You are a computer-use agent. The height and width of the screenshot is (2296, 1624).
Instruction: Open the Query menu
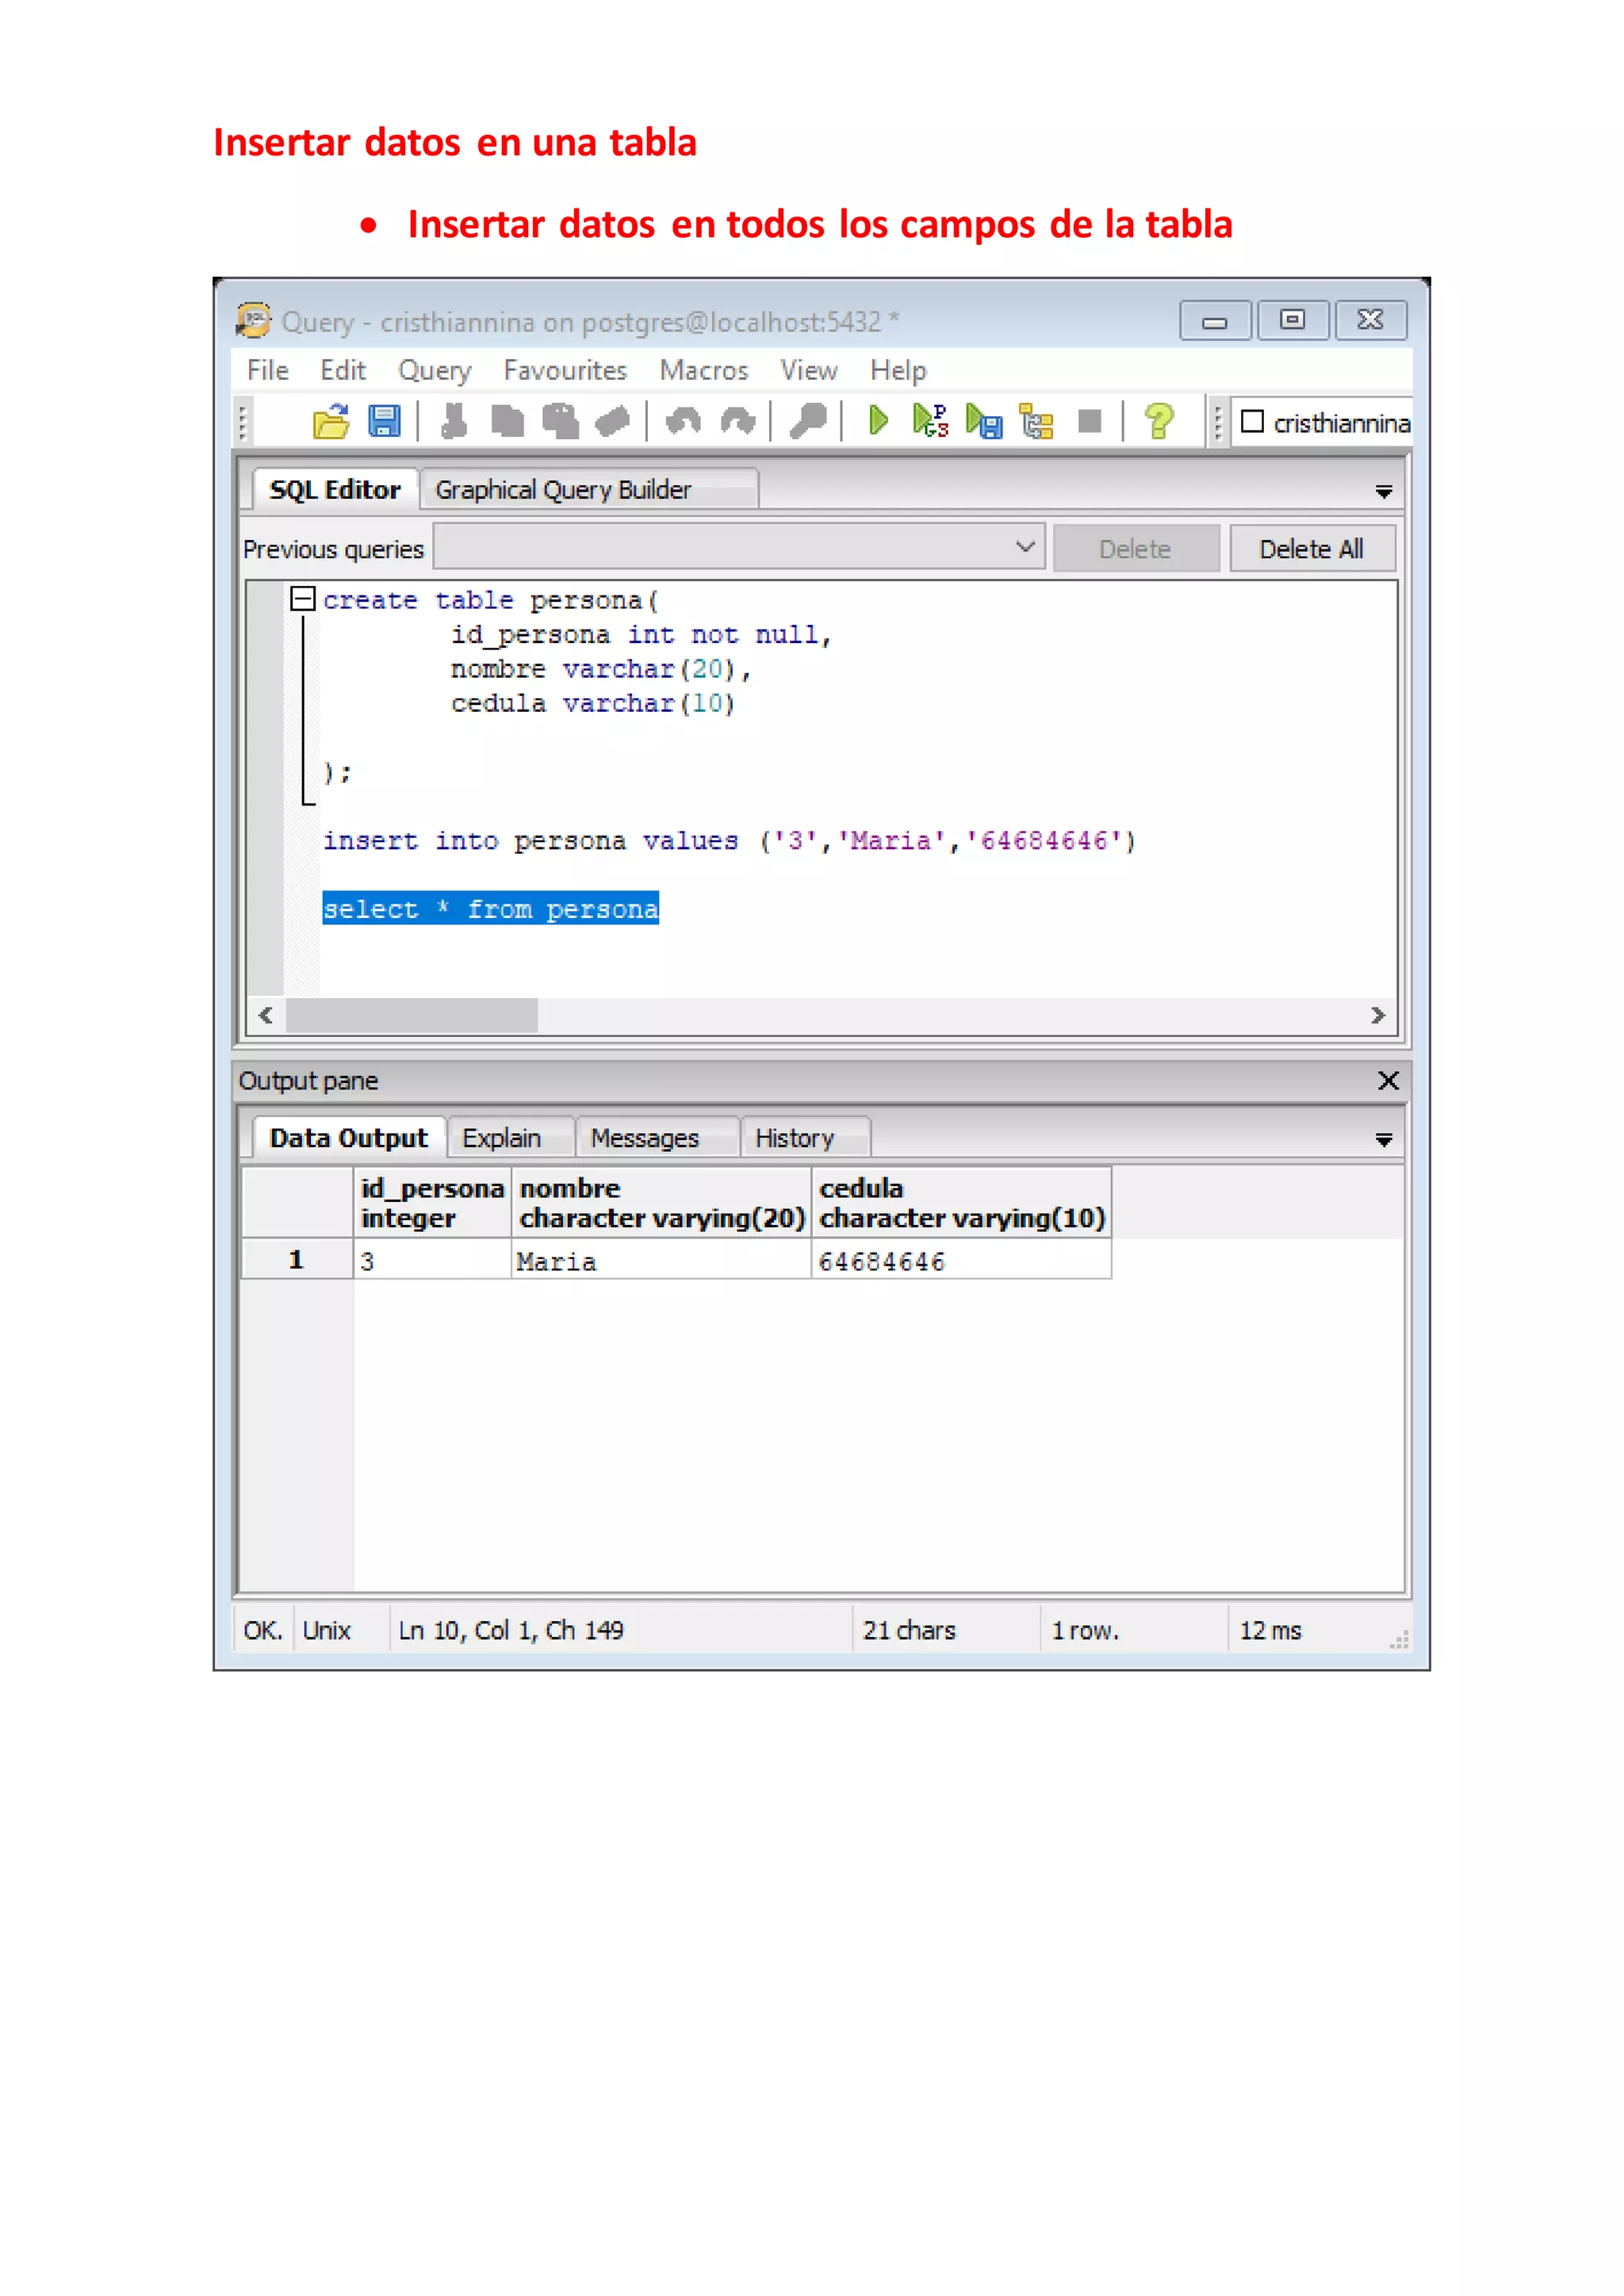(x=435, y=370)
